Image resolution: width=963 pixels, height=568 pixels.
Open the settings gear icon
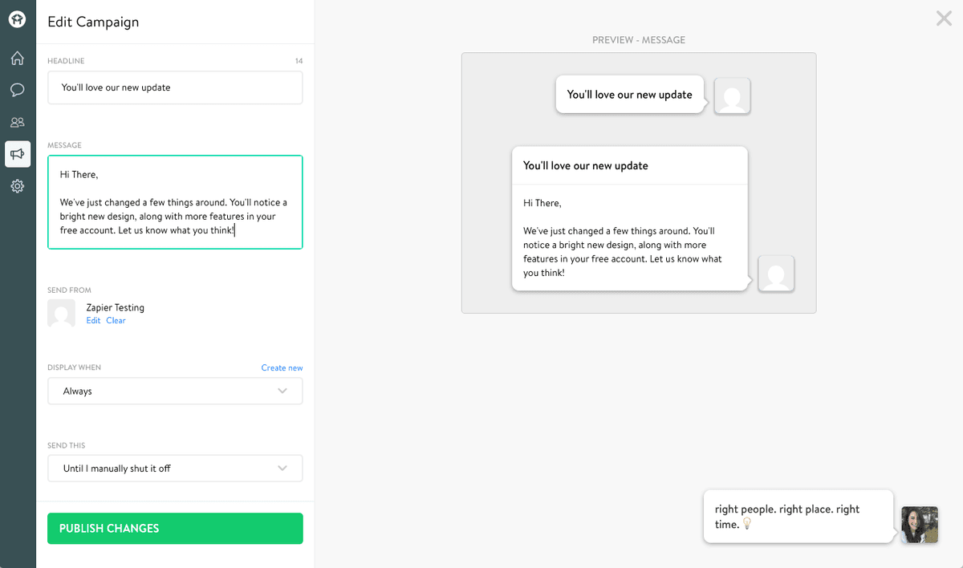[18, 186]
